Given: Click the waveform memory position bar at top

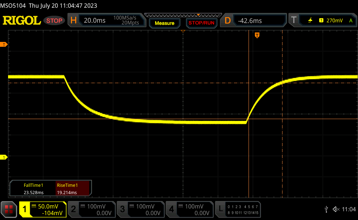Looking at the screenshot, I should 182,15.
